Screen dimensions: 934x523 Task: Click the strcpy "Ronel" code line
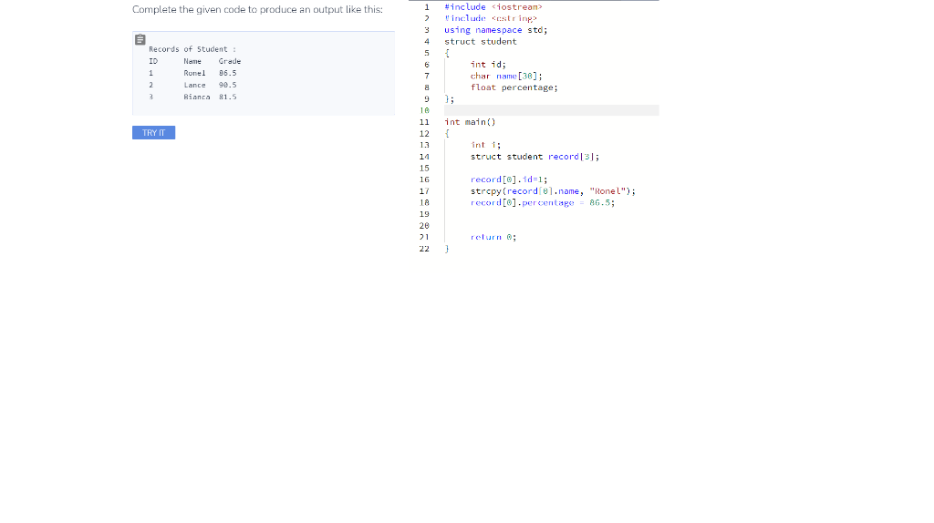(553, 191)
